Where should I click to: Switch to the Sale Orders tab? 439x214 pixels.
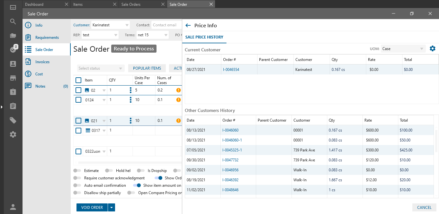(x=131, y=4)
